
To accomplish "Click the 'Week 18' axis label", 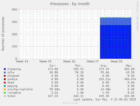I will point(116,61).
